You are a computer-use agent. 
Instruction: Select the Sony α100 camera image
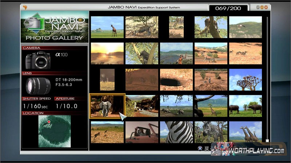[x=38, y=60]
